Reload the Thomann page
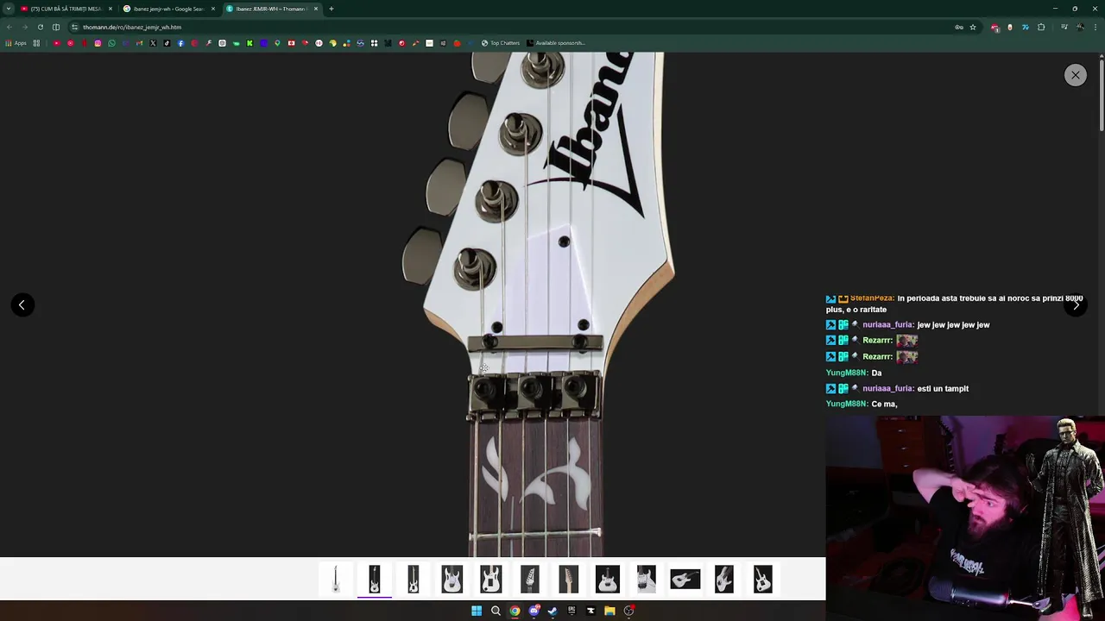Image resolution: width=1105 pixels, height=621 pixels. [41, 27]
